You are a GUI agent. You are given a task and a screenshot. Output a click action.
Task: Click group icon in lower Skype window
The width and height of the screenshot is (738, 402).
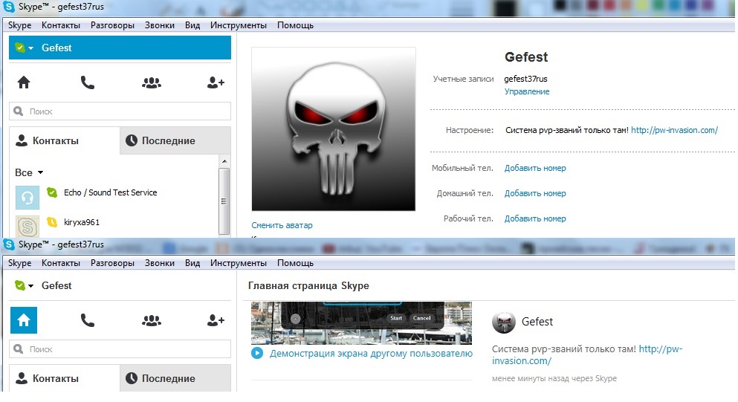tap(152, 320)
